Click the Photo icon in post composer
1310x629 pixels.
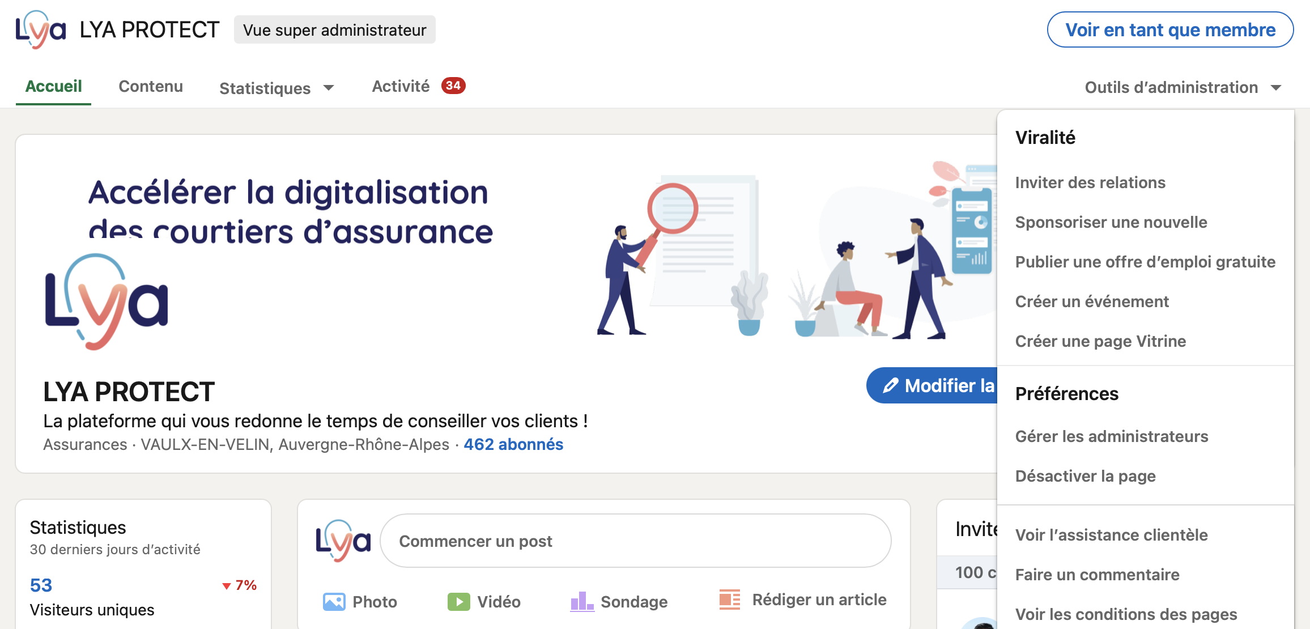[x=334, y=601]
